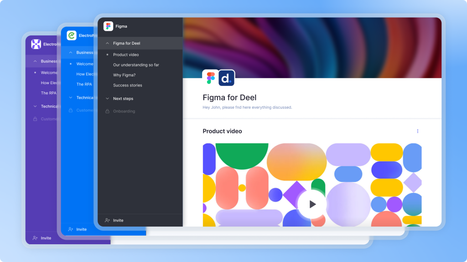Image resolution: width=467 pixels, height=262 pixels.
Task: Open The RPA item in the blue window
Action: (x=84, y=84)
